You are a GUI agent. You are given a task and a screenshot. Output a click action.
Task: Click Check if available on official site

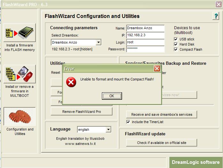point(162,143)
